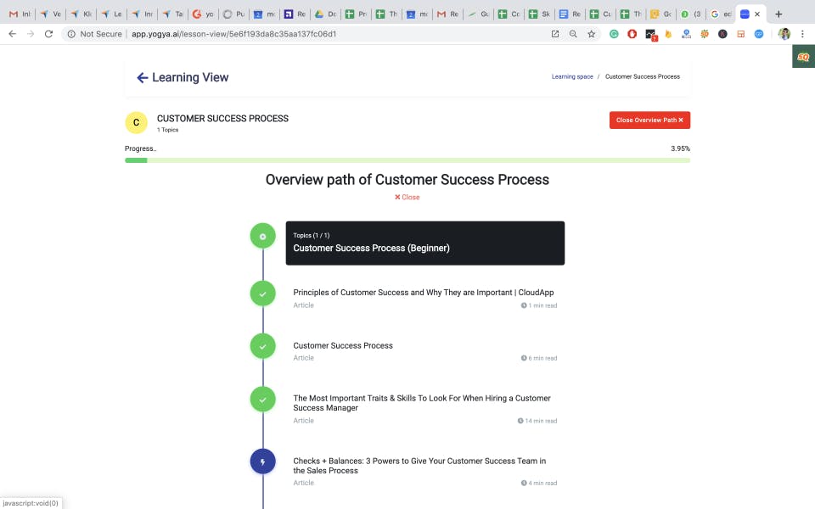Open the Principles of Customer Success article
Image resolution: width=815 pixels, height=509 pixels.
[x=424, y=293]
